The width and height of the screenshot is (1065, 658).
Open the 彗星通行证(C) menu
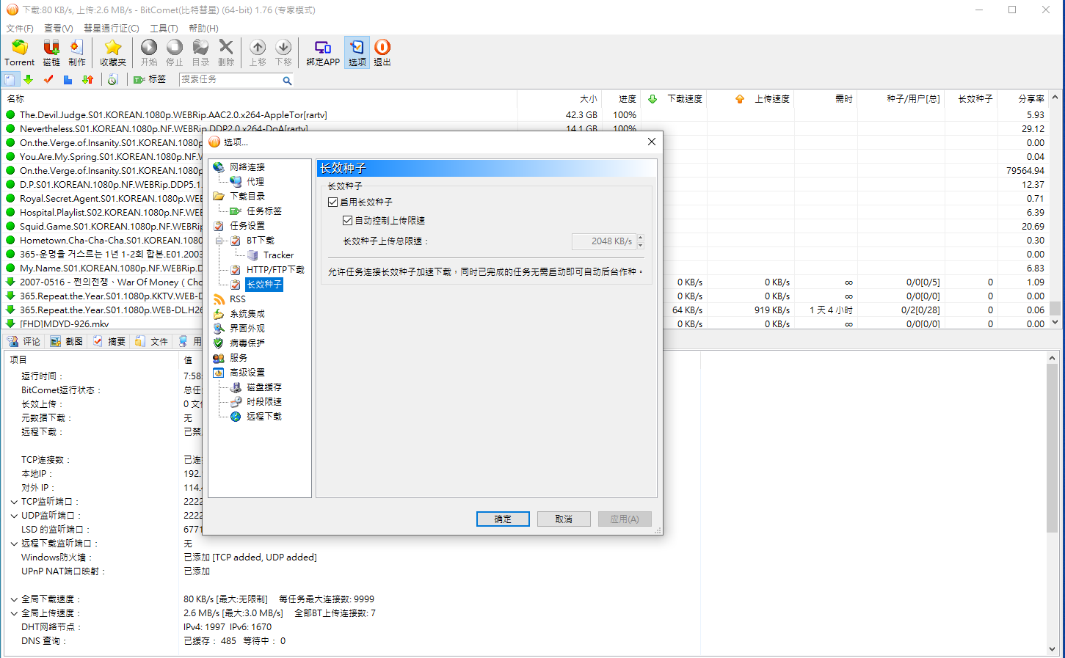[111, 28]
